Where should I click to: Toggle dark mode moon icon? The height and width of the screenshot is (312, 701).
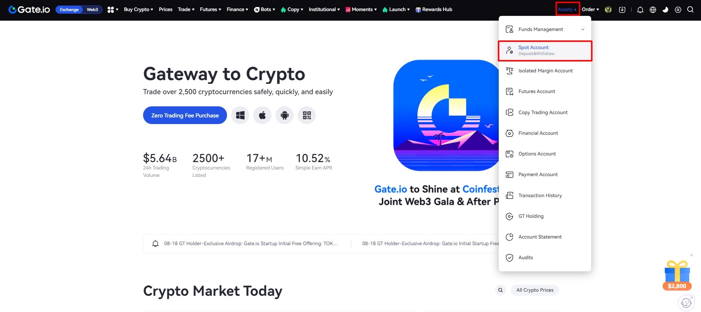click(x=666, y=10)
